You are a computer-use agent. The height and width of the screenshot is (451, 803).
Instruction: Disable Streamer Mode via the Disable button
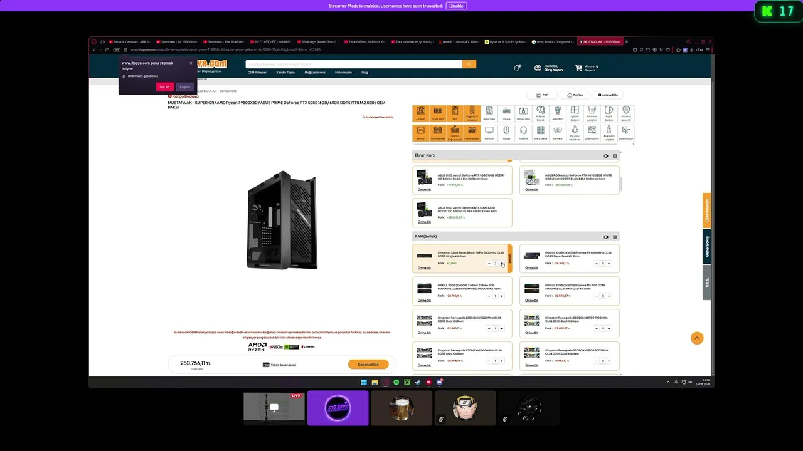click(456, 6)
